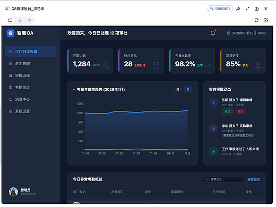Click 王伟 审核通过了 入职申请 entry text
The width and height of the screenshot is (276, 207).
tap(240, 149)
